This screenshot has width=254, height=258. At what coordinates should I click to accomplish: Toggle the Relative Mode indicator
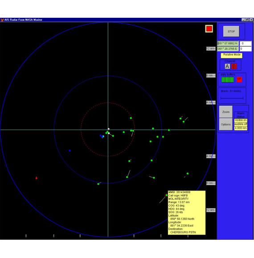(232, 55)
